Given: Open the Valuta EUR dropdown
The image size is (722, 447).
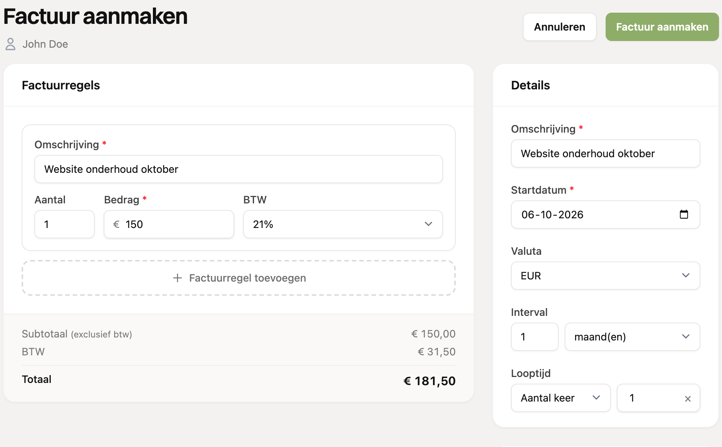Looking at the screenshot, I should click(x=605, y=276).
